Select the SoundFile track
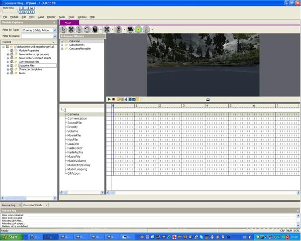 (75, 123)
